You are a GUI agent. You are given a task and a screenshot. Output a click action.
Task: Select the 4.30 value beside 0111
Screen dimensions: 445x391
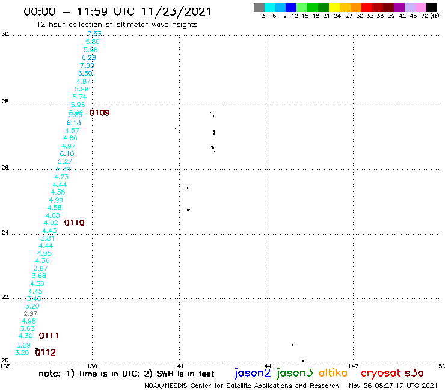(x=26, y=336)
